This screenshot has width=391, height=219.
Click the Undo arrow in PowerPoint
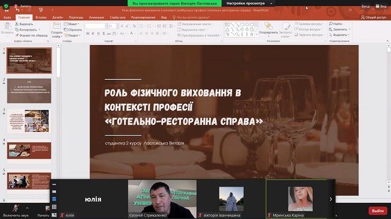[17, 10]
